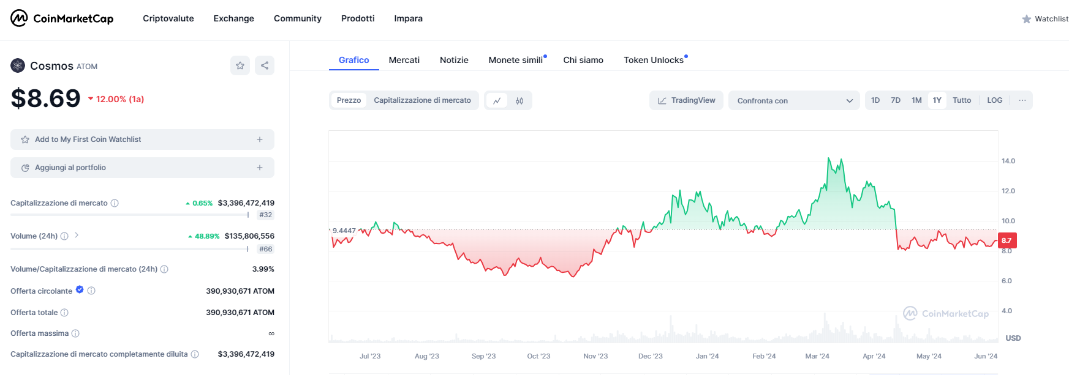Switch chart to Capitalizzazione di mercato

[x=422, y=100]
